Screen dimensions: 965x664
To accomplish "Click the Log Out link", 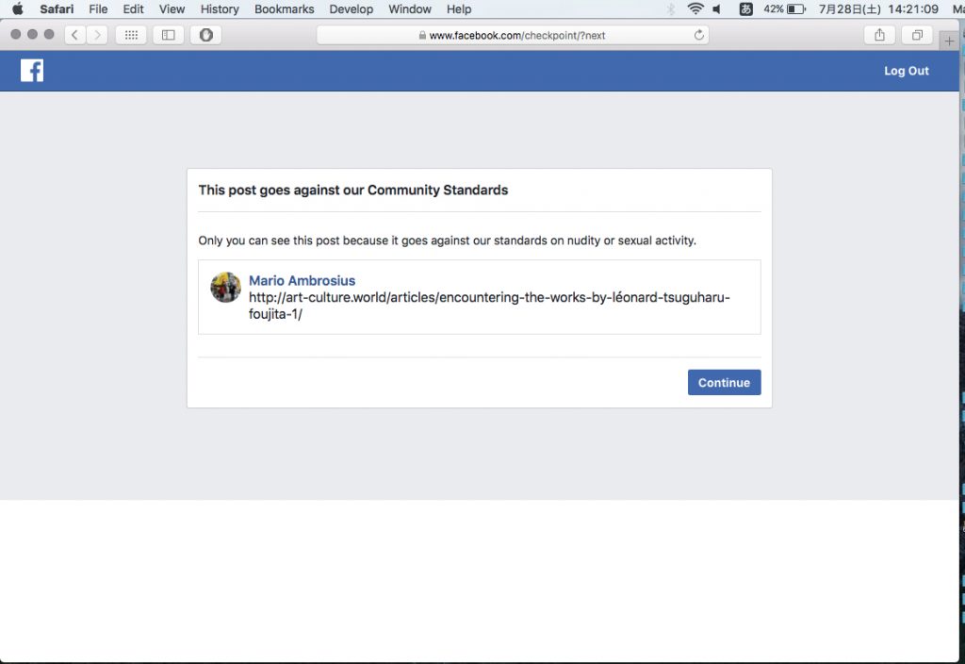I will 907,71.
